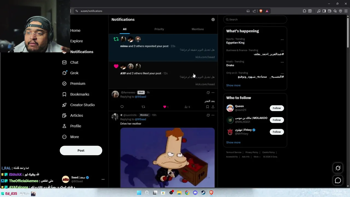Open File Explorer from the taskbar
Screen dimensions: 350x197
[x=179, y=193]
